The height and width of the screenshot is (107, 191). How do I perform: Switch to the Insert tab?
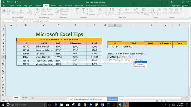pyautogui.click(x=19, y=6)
